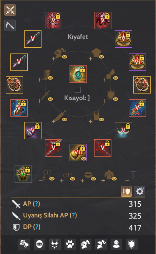The width and height of the screenshot is (156, 254).
Task: Click the settings gear icon
Action: (140, 191)
